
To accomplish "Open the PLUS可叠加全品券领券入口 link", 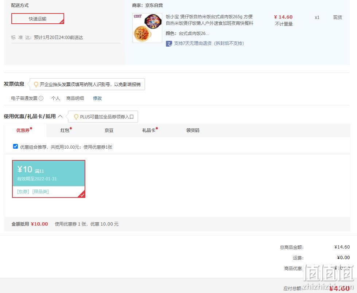I will click(107, 117).
